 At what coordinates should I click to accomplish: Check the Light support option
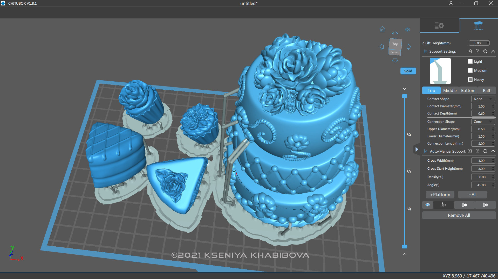coord(470,61)
